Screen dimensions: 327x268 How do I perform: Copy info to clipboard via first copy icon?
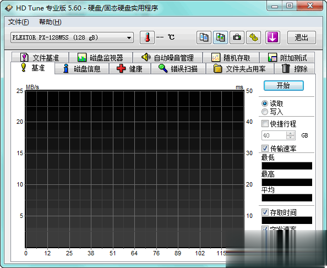[x=204, y=37]
